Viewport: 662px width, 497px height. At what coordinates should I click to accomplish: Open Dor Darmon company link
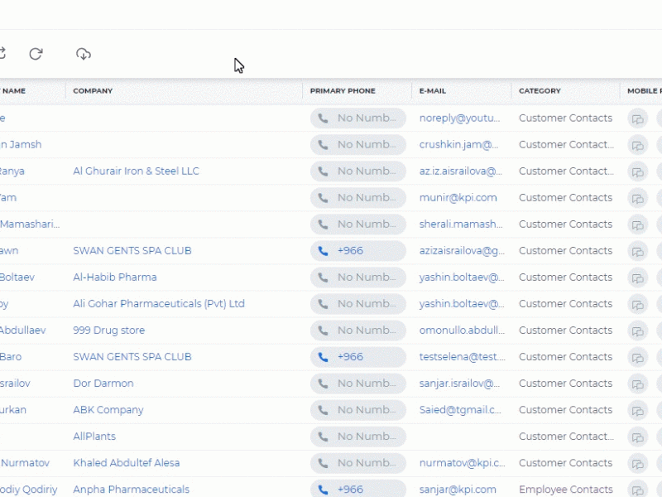103,384
